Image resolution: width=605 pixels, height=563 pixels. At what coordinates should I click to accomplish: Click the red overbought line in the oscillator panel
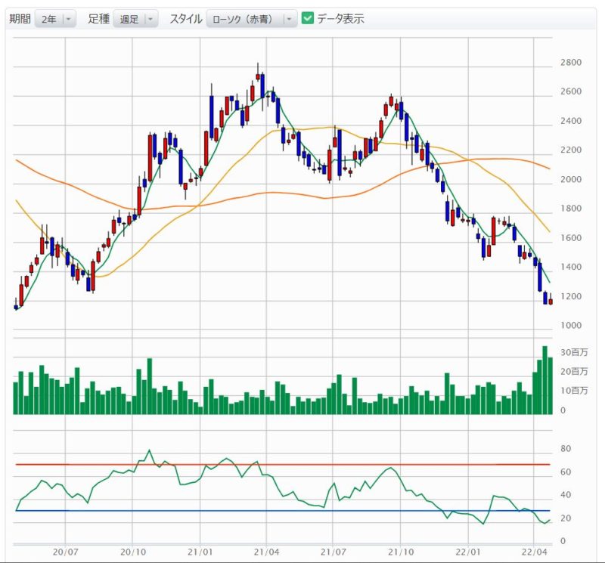[x=302, y=464]
